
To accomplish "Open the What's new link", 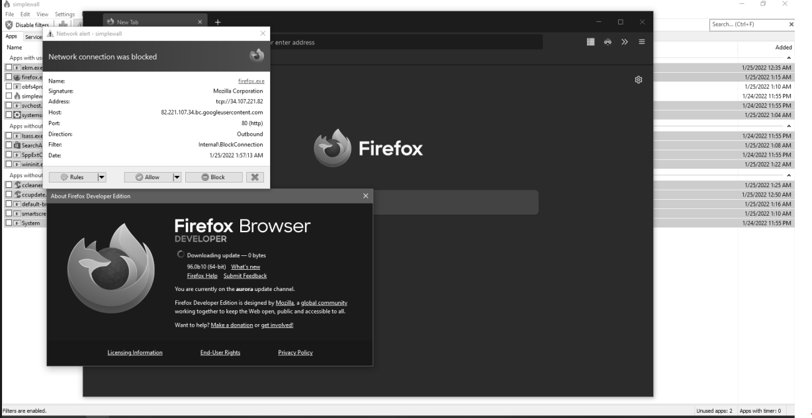I will [246, 267].
